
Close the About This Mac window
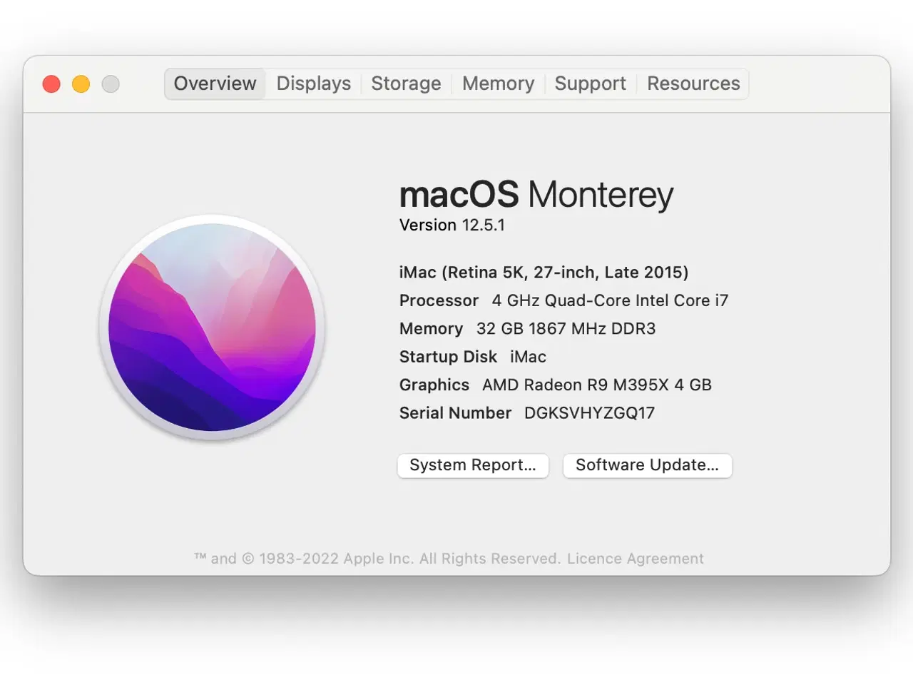click(x=51, y=84)
